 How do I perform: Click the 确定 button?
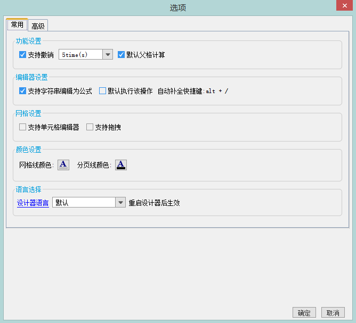coord(304,312)
